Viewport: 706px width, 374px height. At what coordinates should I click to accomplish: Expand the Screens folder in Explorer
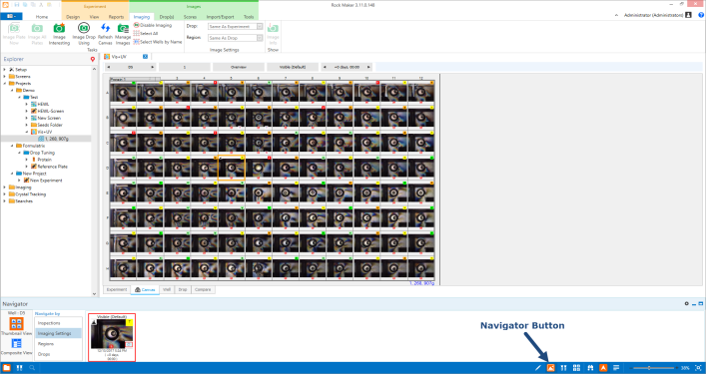point(5,77)
